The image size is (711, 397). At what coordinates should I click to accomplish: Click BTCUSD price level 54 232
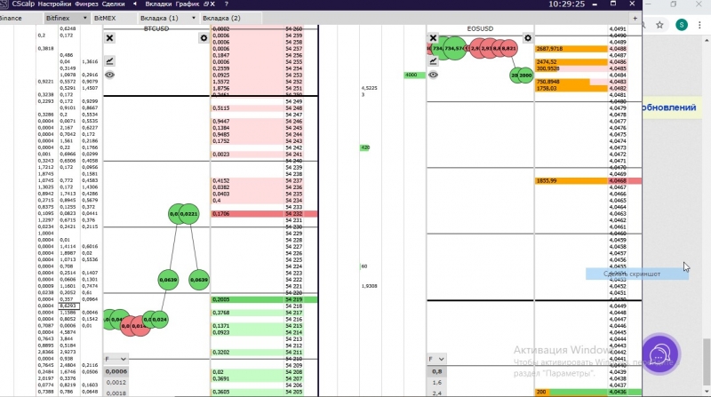[294, 213]
